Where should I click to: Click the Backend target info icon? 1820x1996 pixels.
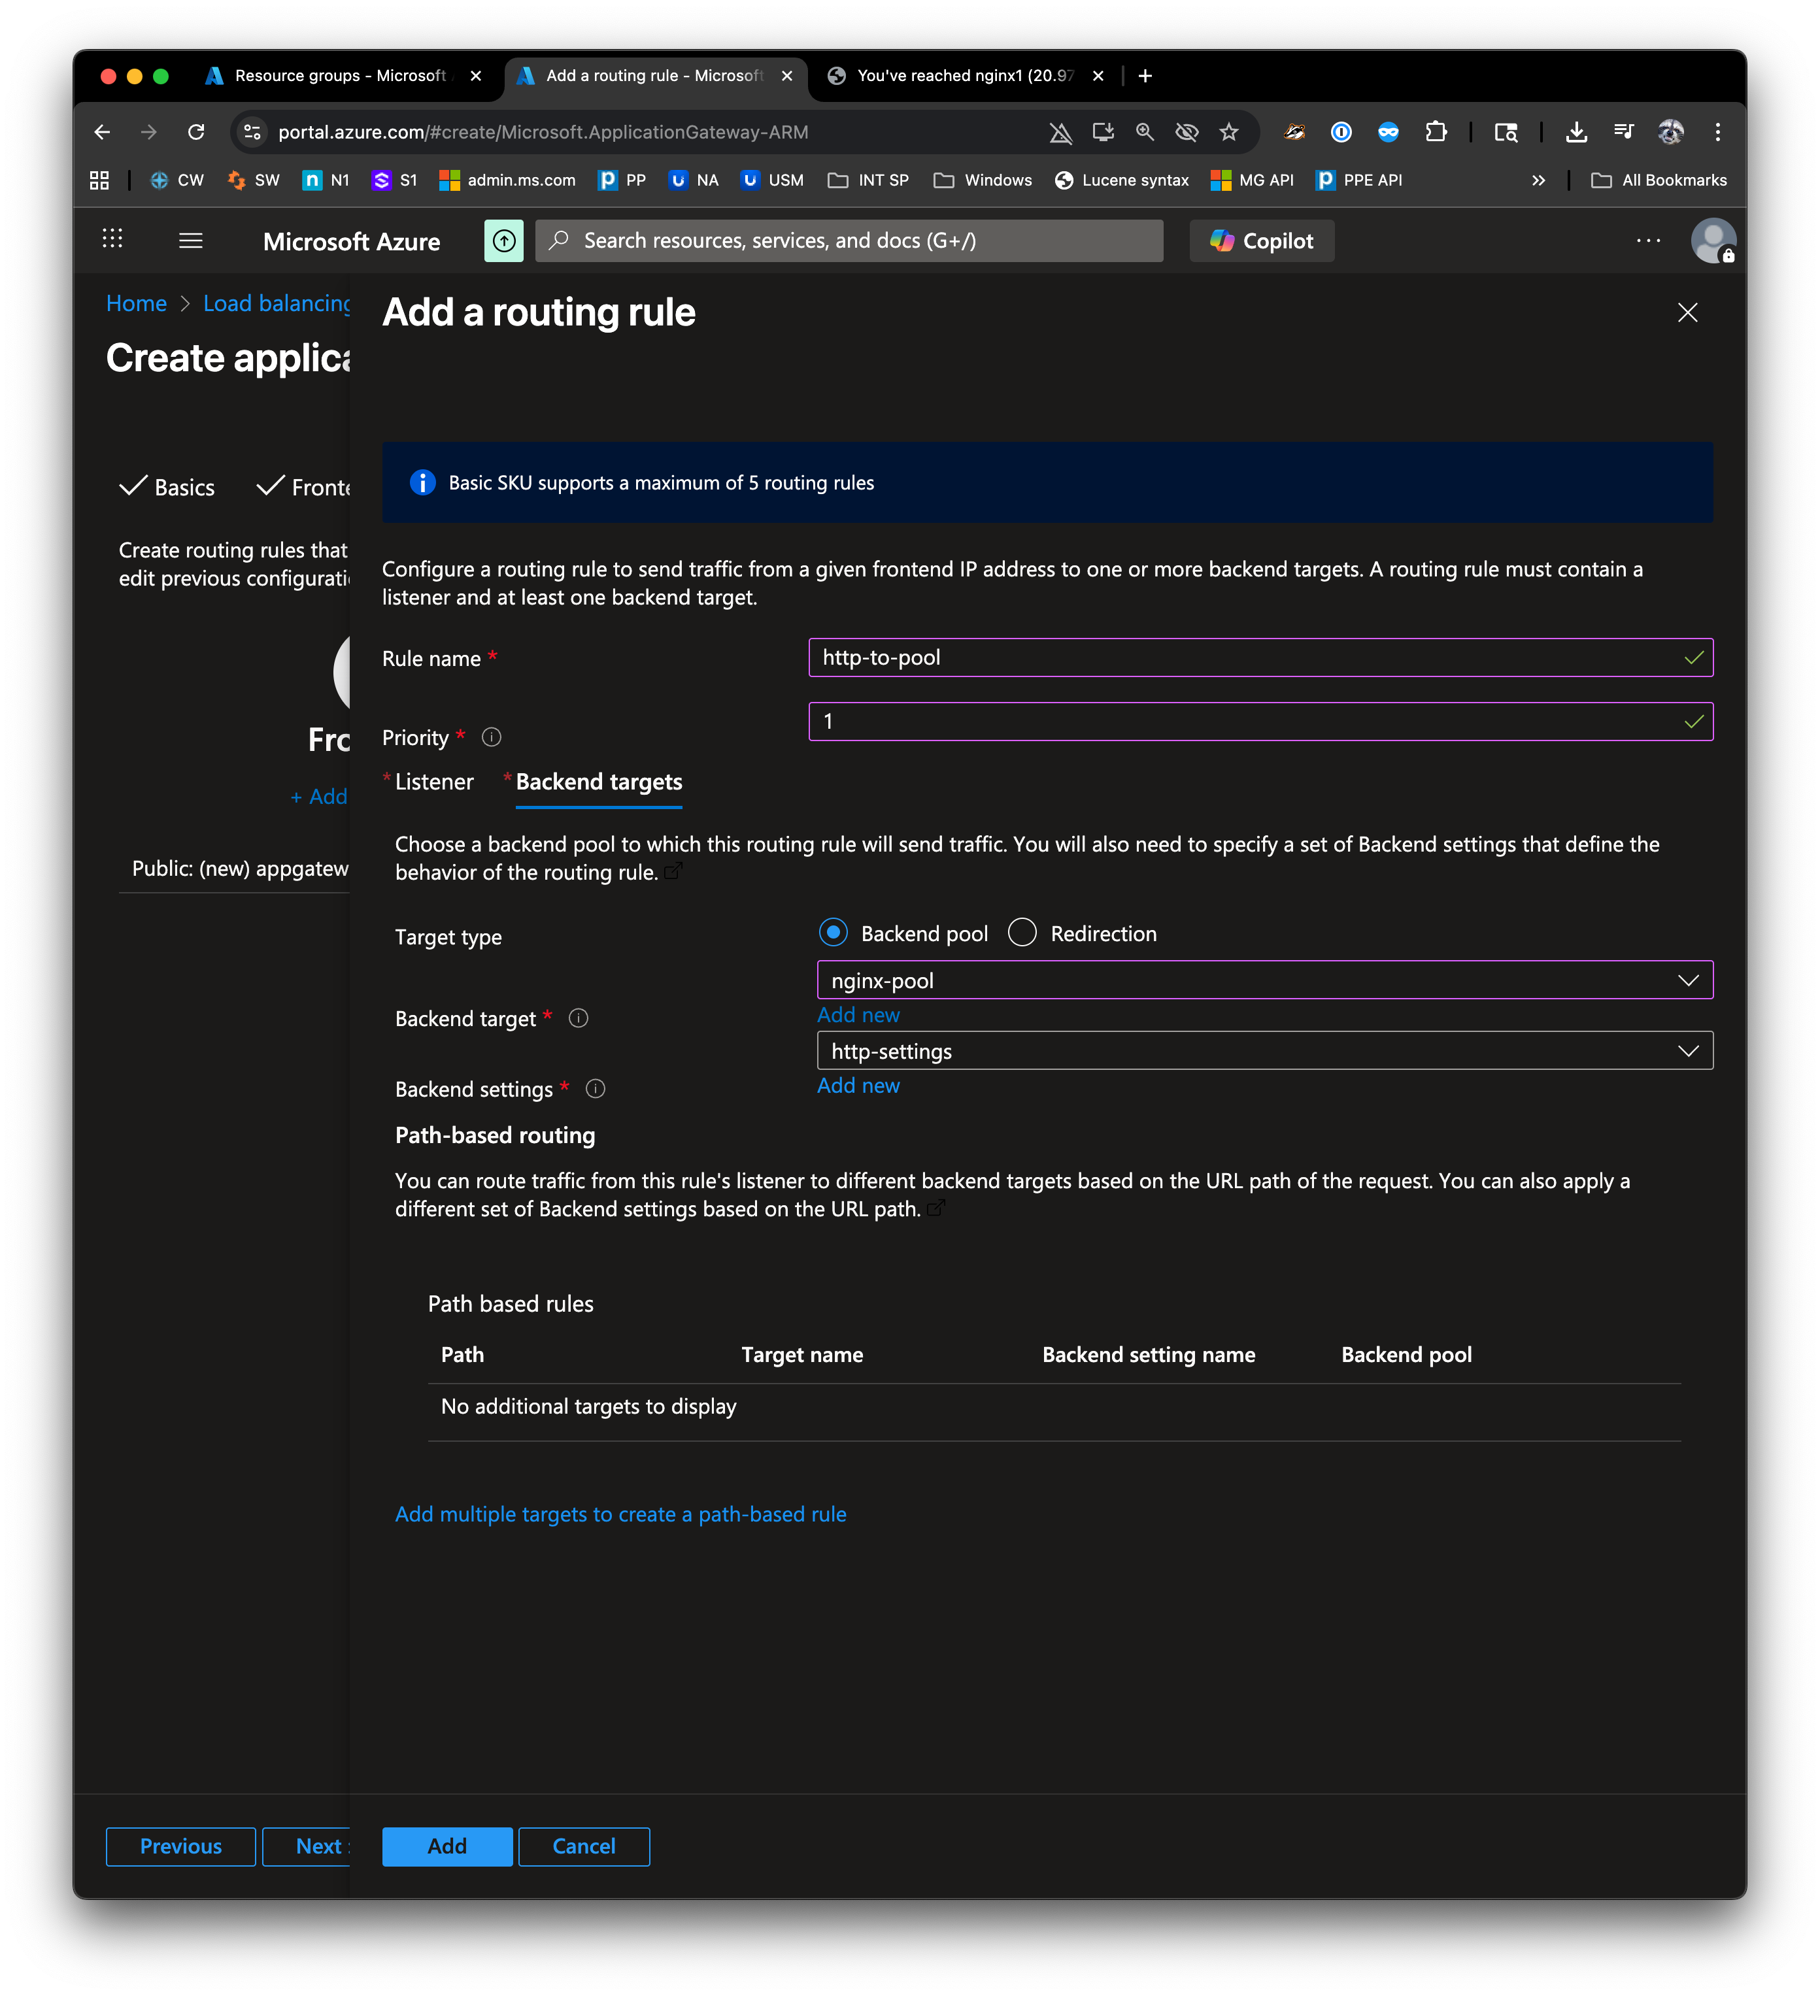pyautogui.click(x=579, y=1018)
